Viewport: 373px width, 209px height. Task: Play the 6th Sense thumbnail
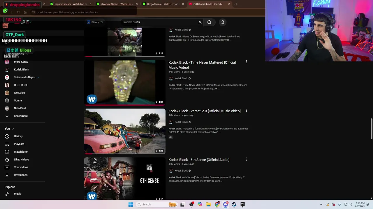(x=125, y=178)
